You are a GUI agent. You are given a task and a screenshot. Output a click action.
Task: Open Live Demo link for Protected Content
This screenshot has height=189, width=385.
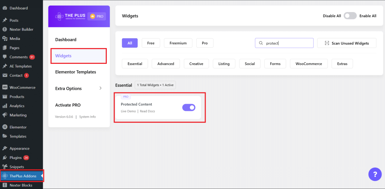click(x=128, y=111)
